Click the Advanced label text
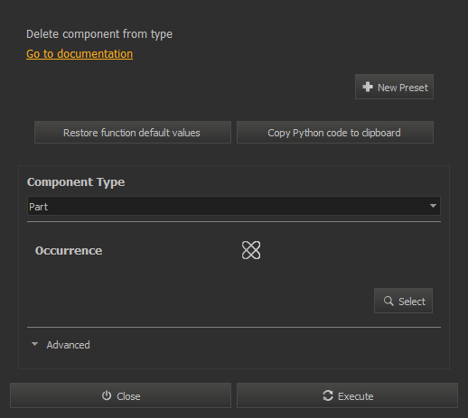Image resolution: width=468 pixels, height=418 pixels. (68, 345)
